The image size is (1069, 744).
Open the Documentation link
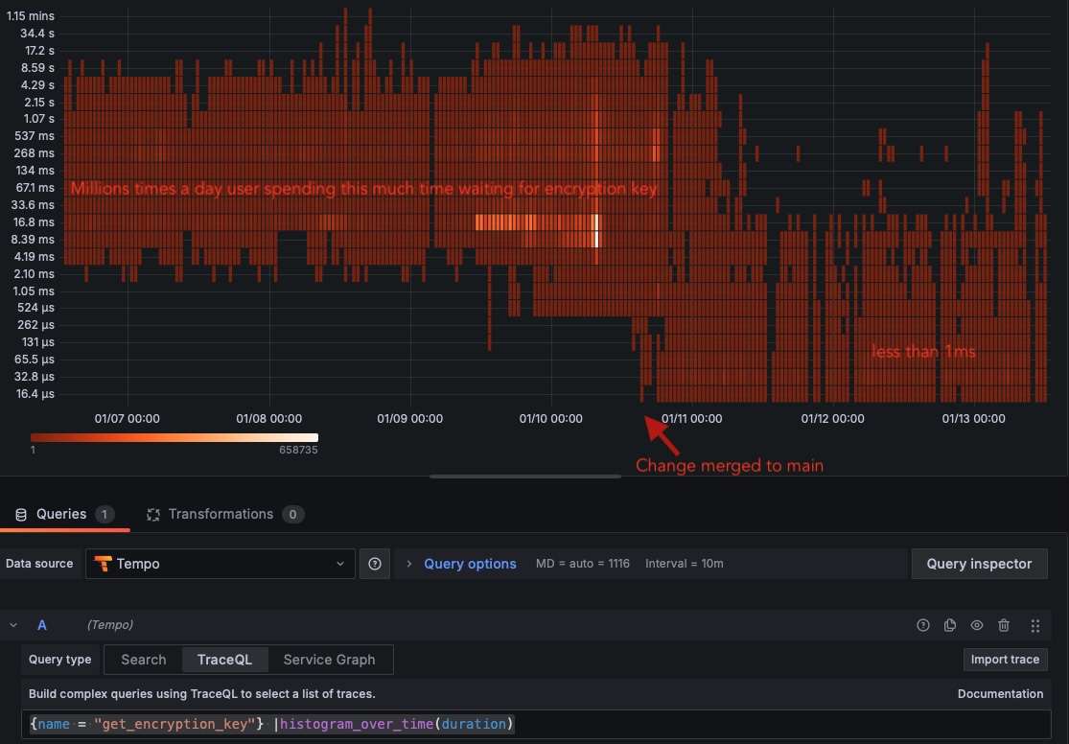[1000, 693]
